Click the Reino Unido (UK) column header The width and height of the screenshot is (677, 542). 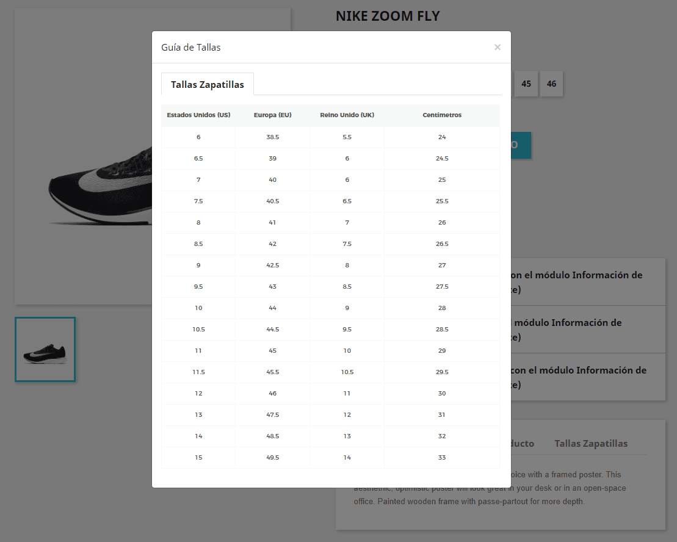click(347, 115)
